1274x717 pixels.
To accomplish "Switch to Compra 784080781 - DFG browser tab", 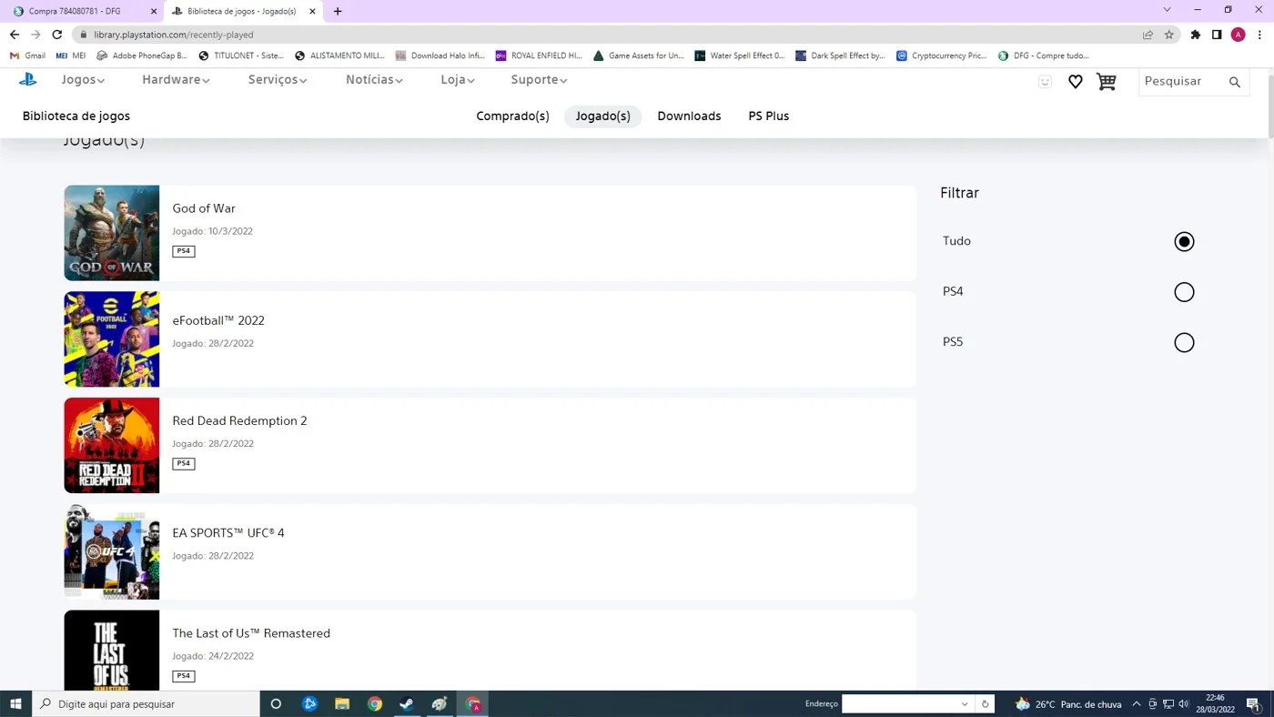I will pos(83,11).
